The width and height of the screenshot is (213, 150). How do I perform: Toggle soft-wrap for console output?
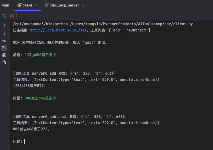[4, 40]
